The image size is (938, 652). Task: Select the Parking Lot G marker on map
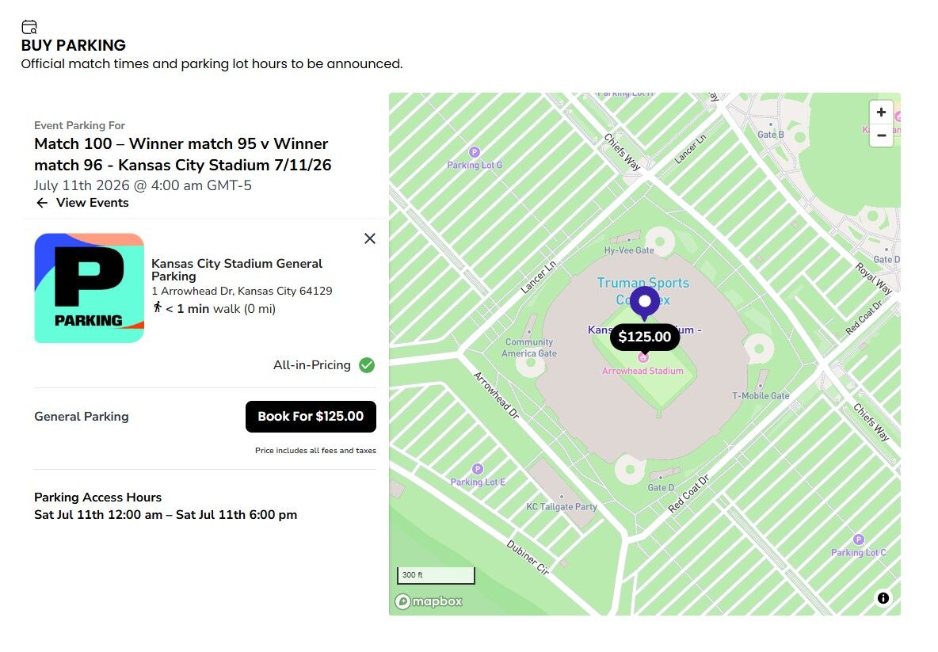tap(473, 152)
